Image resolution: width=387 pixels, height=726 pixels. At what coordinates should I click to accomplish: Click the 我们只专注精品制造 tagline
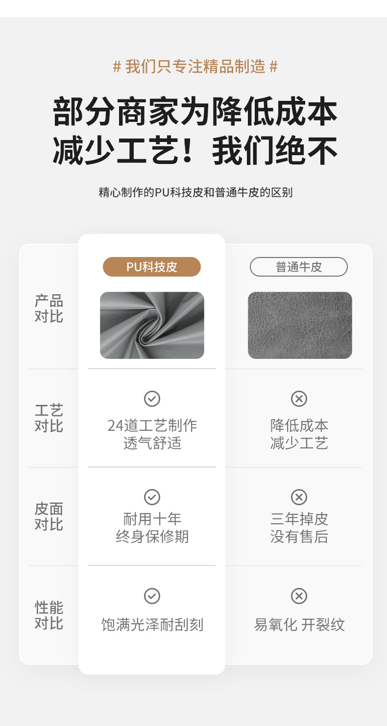coord(195,66)
